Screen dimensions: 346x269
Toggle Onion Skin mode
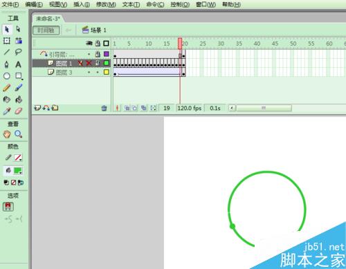pos(127,108)
